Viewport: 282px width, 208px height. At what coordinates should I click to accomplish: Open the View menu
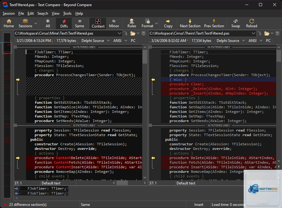point(55,13)
